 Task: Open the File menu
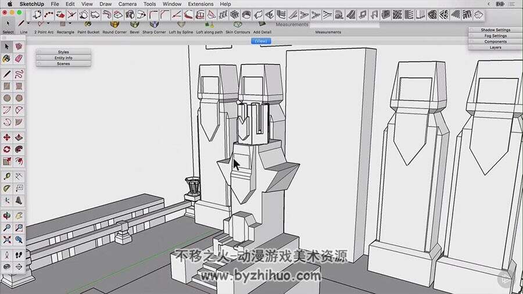click(55, 4)
